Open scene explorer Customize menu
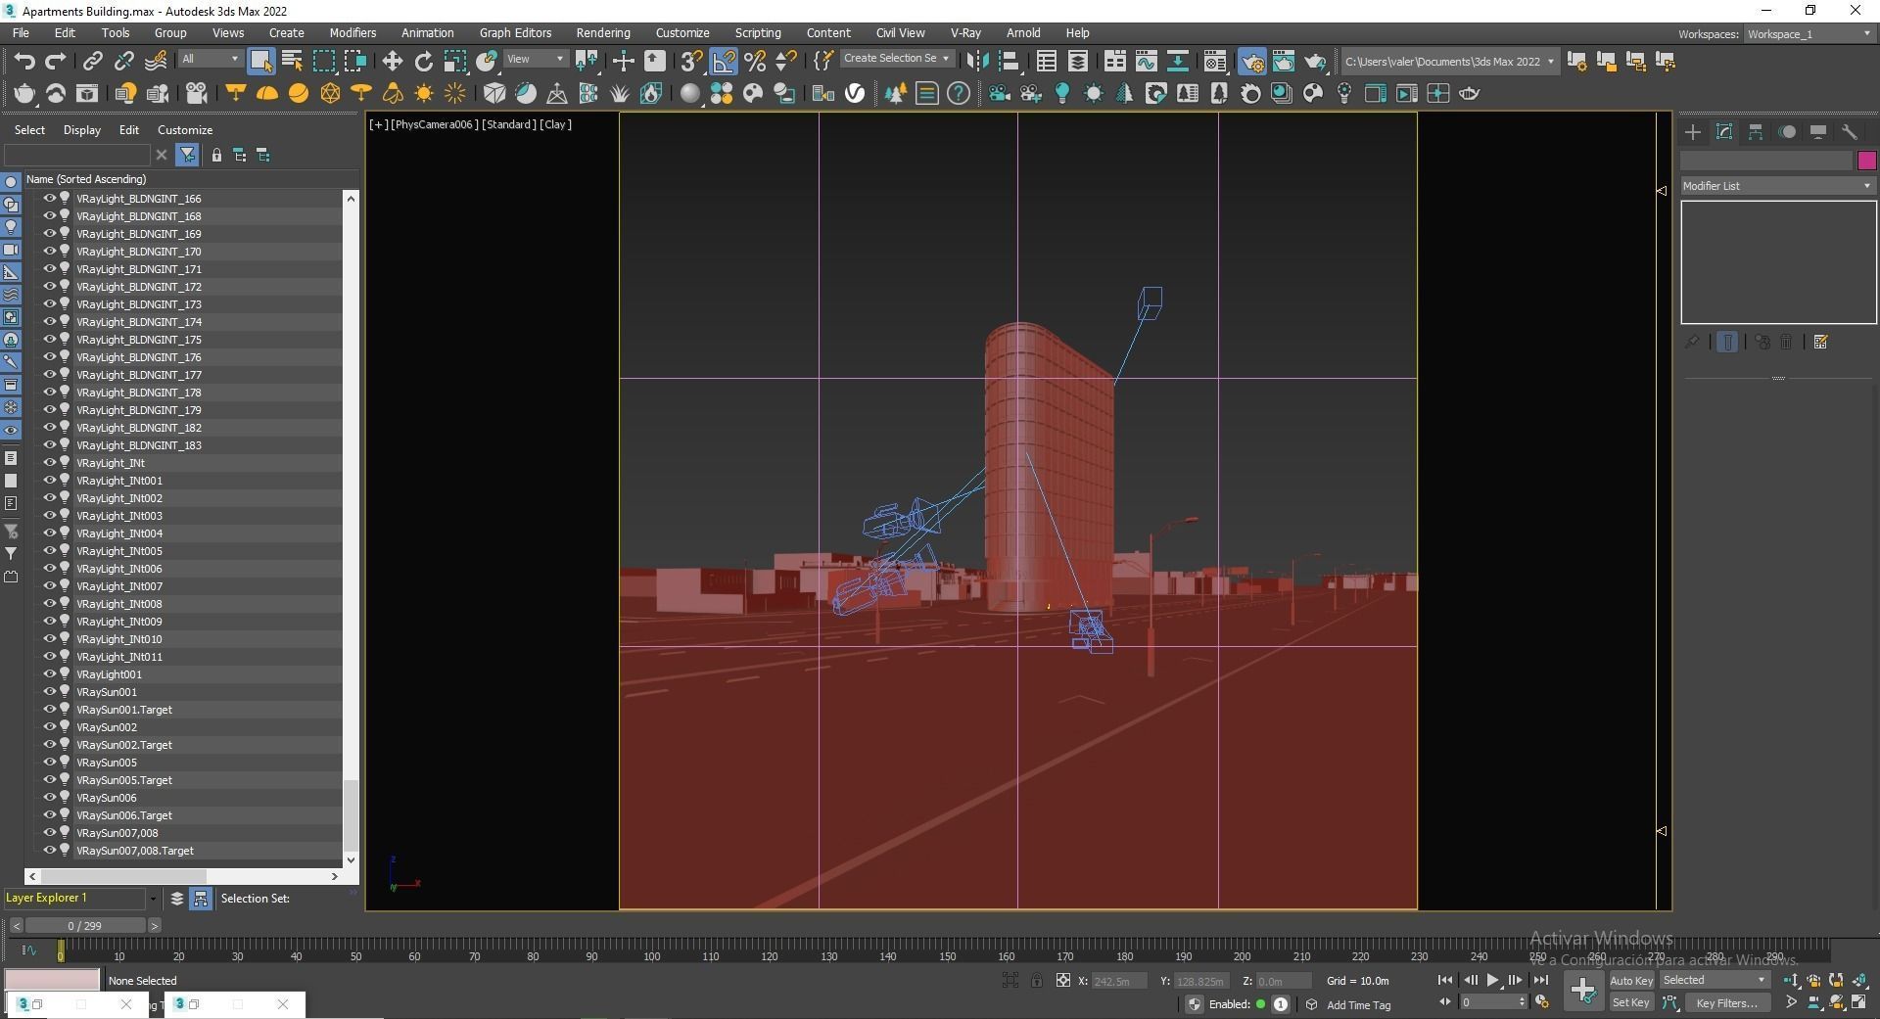1880x1019 pixels. (x=185, y=130)
